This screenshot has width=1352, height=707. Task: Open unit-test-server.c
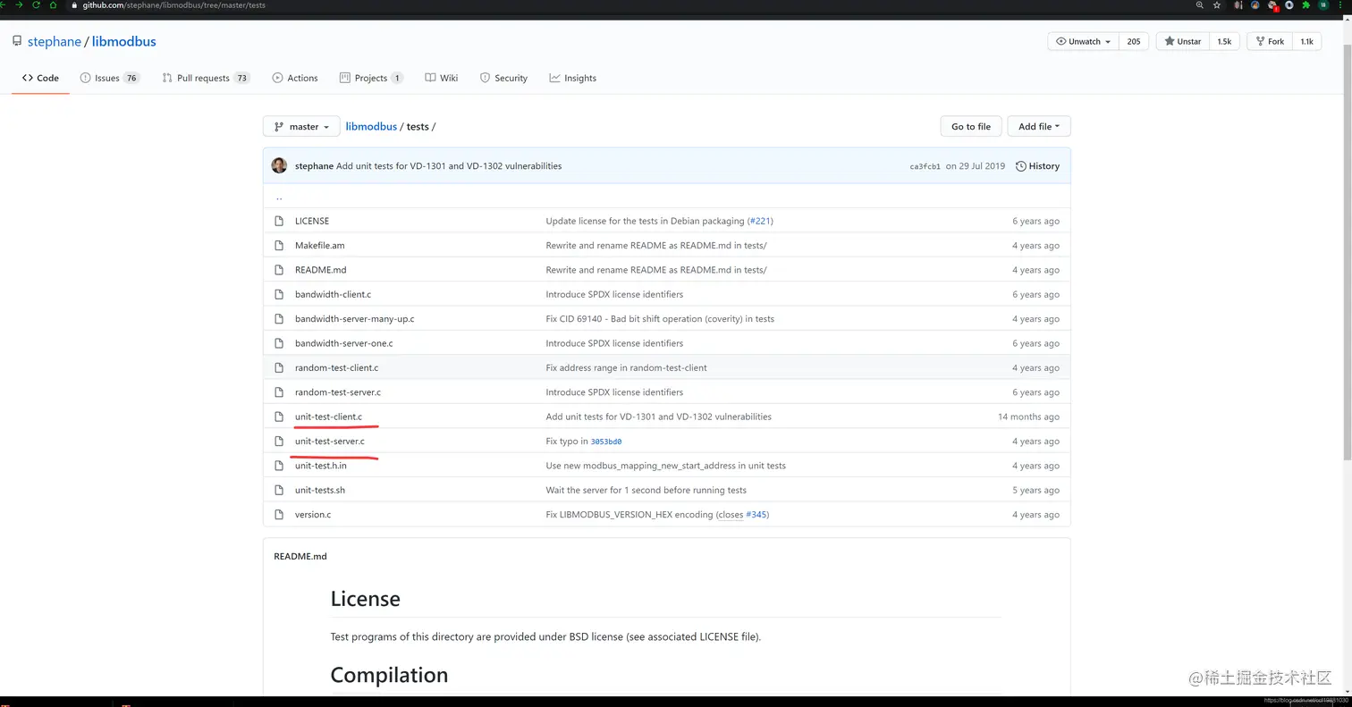[x=330, y=442]
